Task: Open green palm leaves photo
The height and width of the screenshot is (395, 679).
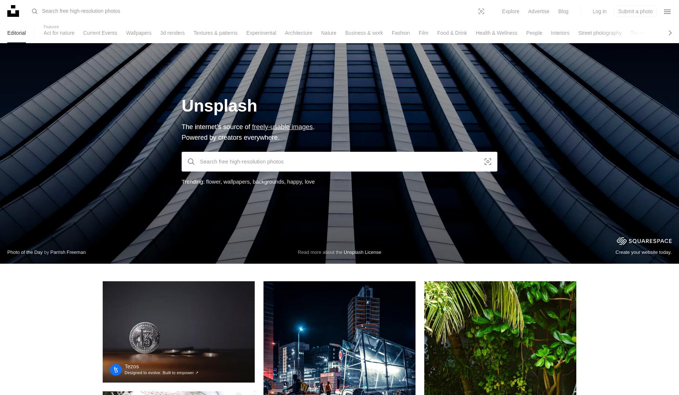Action: [x=500, y=338]
